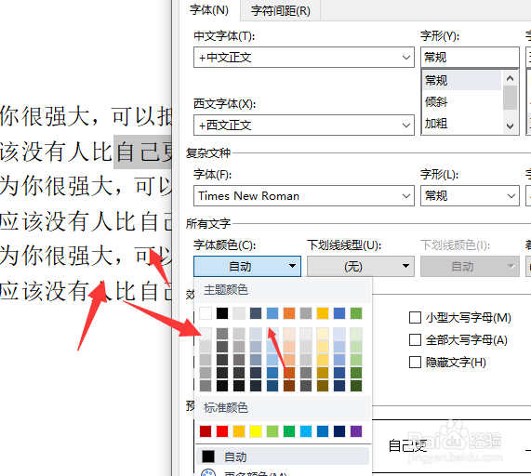The image size is (531, 476).
Task: Open the 字符间距(R) tab
Action: (281, 11)
